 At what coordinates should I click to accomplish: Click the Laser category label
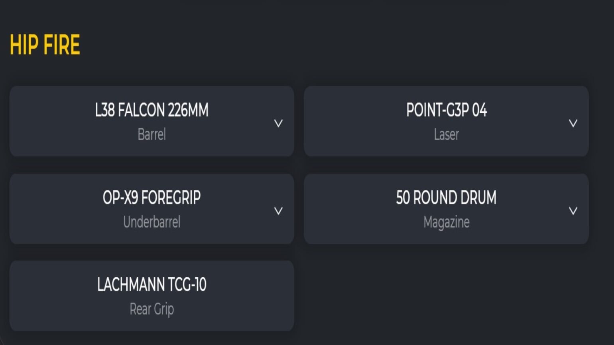pyautogui.click(x=446, y=135)
